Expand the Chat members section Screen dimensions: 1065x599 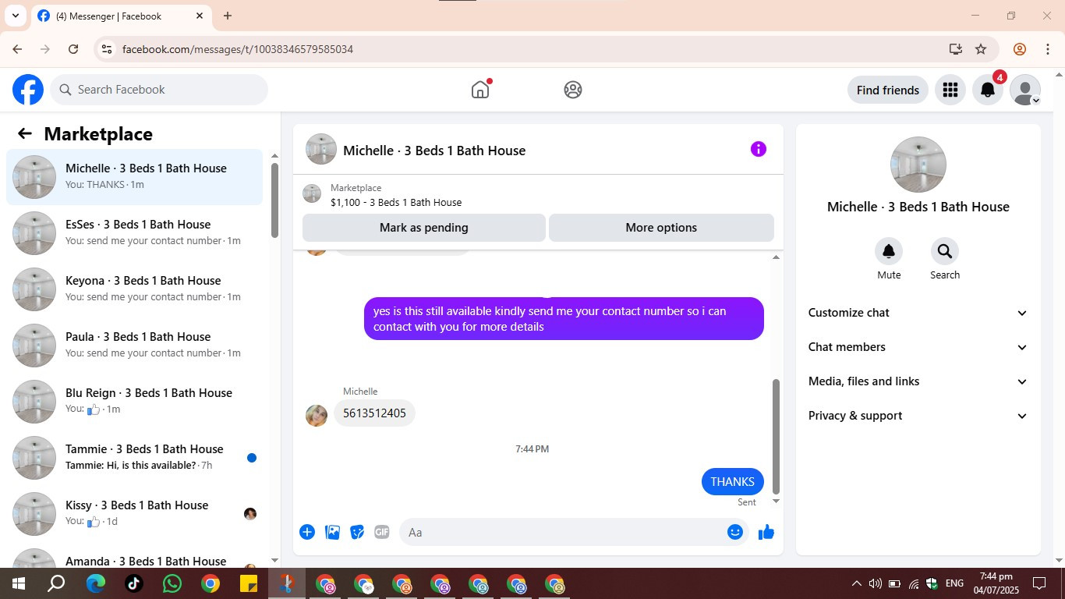(918, 347)
